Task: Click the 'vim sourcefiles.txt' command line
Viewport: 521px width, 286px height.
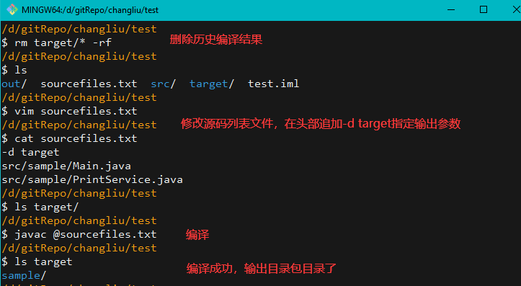Action: [69, 111]
